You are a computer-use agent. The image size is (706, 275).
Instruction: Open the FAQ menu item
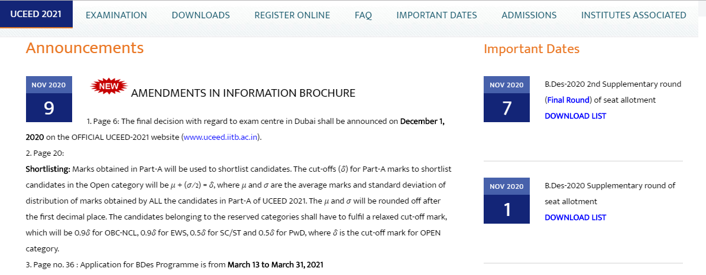click(363, 15)
